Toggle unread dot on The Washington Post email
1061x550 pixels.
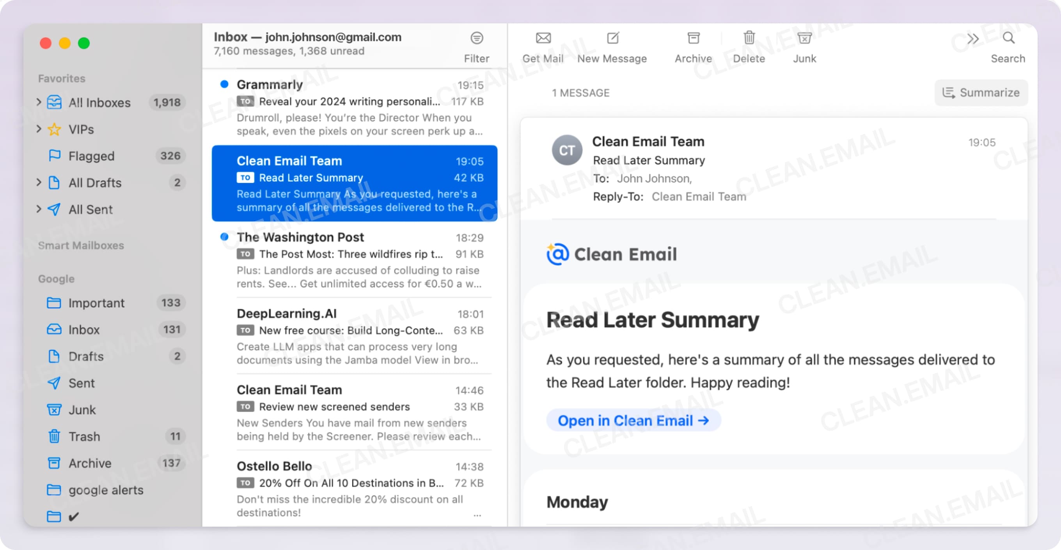(x=224, y=236)
